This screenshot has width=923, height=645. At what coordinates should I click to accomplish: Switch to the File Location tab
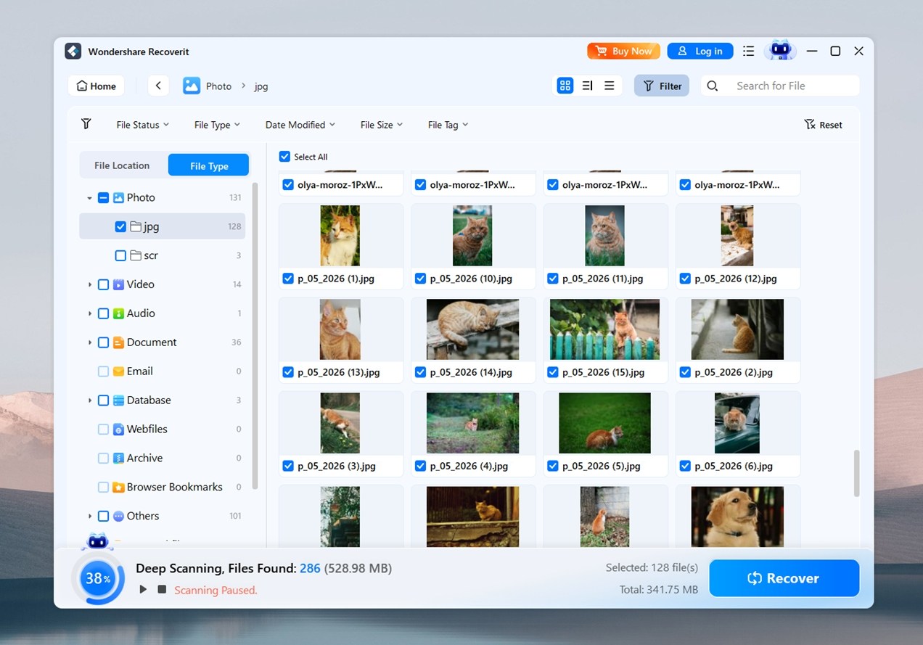pyautogui.click(x=123, y=165)
